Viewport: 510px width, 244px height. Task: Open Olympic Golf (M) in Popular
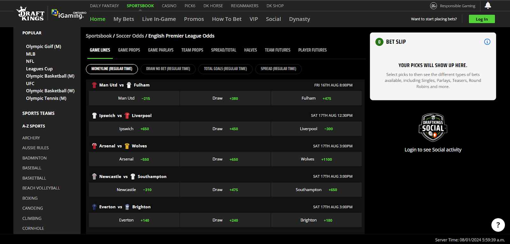[44, 47]
